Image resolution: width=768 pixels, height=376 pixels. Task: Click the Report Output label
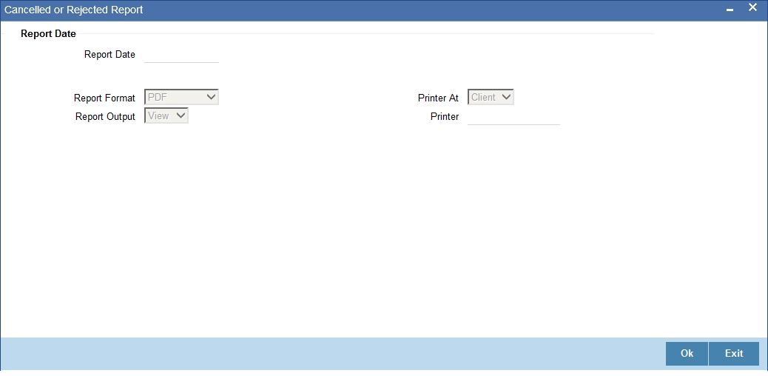(105, 117)
